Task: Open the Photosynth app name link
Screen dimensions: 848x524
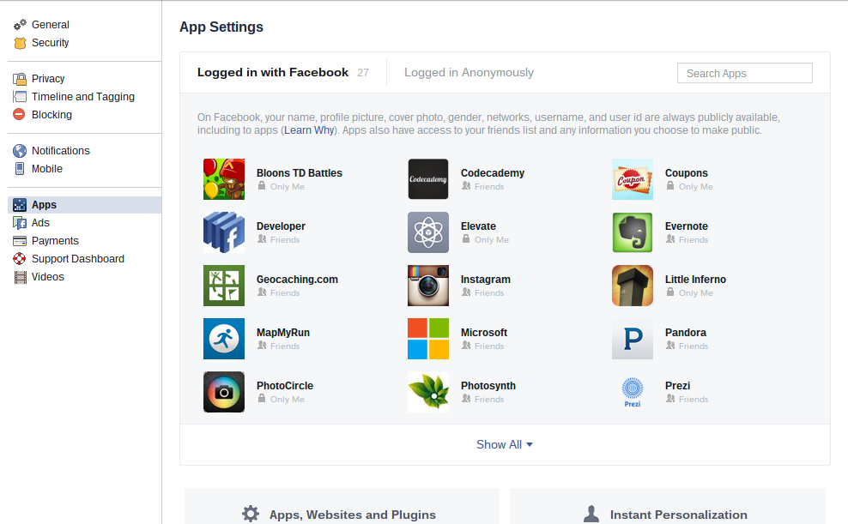Action: (488, 386)
